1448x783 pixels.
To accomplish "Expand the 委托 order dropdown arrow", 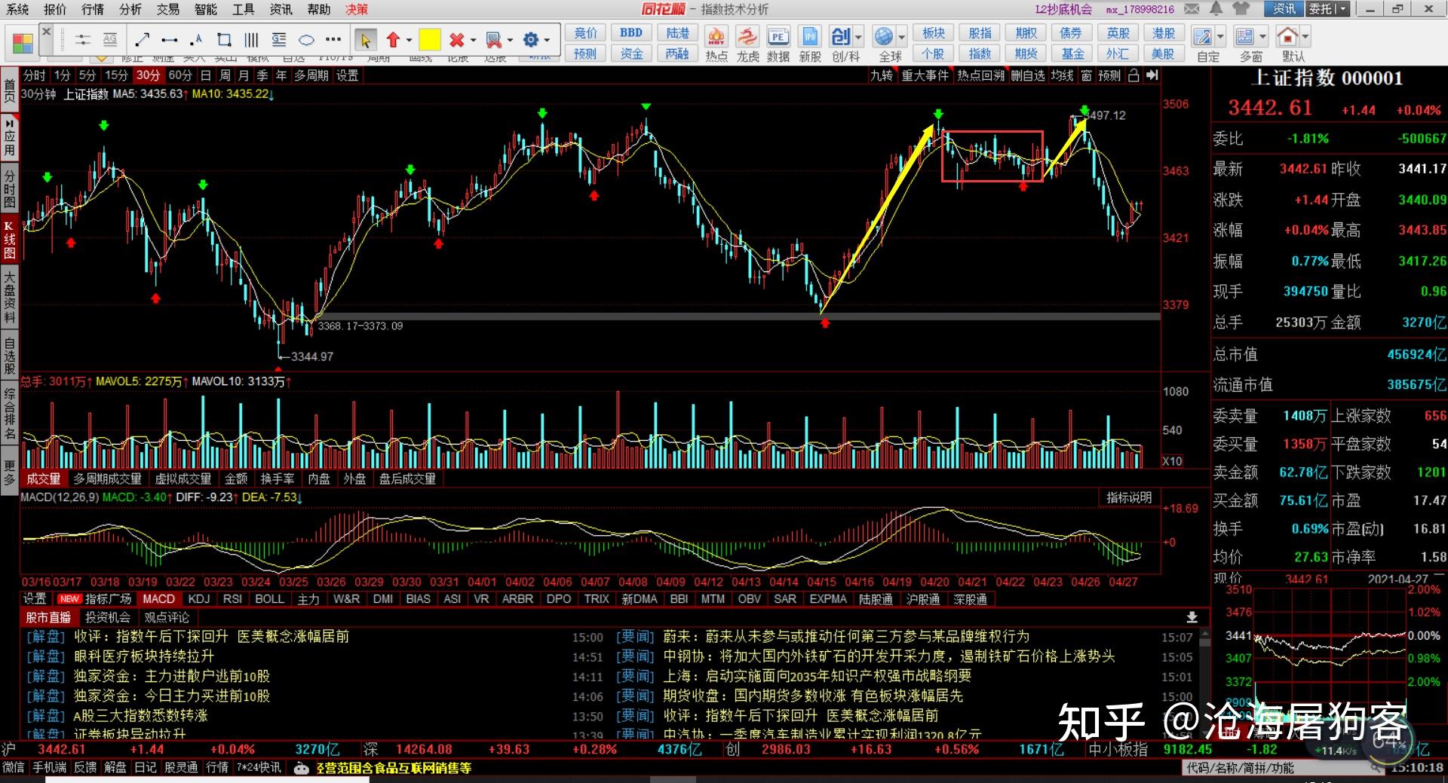I will click(1342, 9).
